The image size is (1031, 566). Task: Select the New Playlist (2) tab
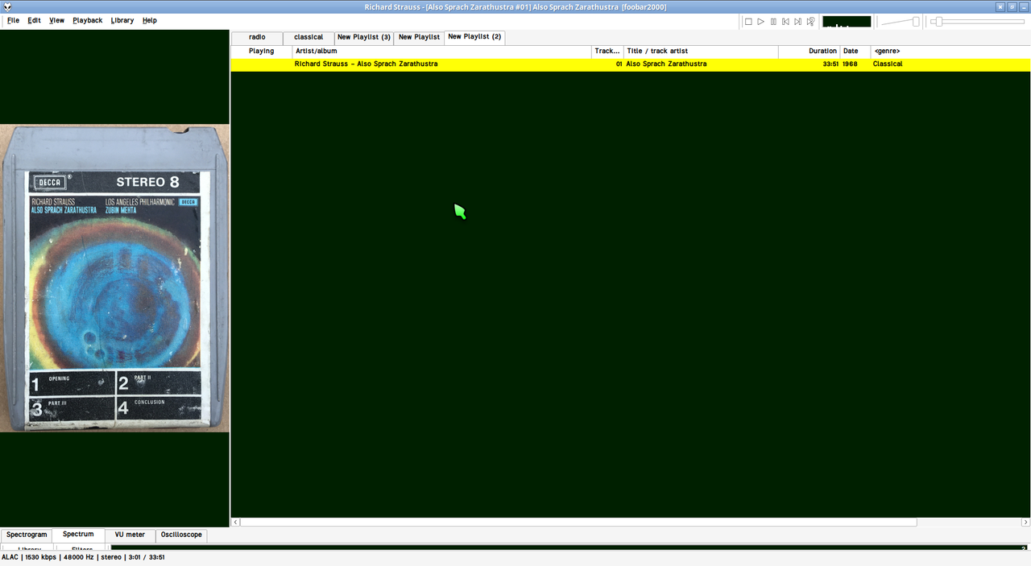[x=474, y=36]
